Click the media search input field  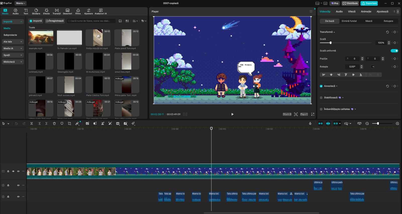[91, 21]
